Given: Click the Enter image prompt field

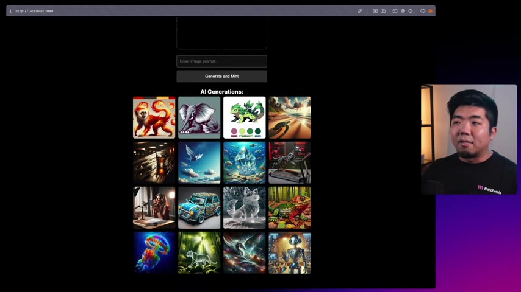Looking at the screenshot, I should click(x=221, y=61).
